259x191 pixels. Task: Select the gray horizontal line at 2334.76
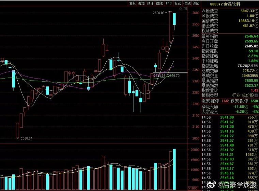coord(170,73)
